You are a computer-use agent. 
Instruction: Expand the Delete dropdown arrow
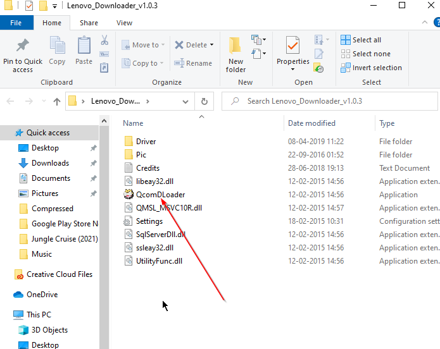click(x=211, y=44)
